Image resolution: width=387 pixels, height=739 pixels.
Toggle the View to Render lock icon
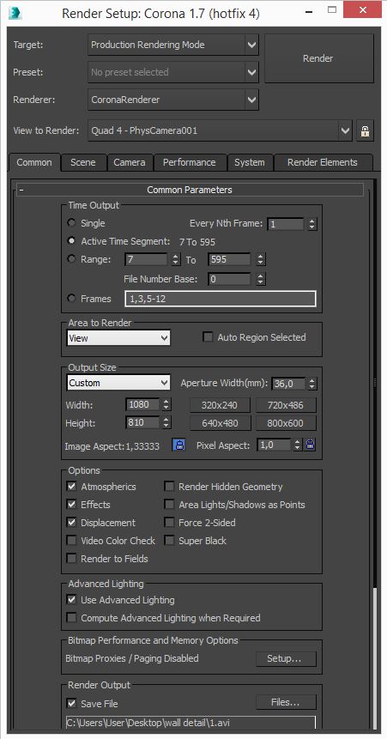click(365, 131)
